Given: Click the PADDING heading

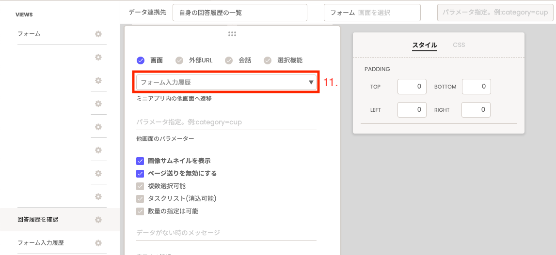Looking at the screenshot, I should (x=377, y=69).
